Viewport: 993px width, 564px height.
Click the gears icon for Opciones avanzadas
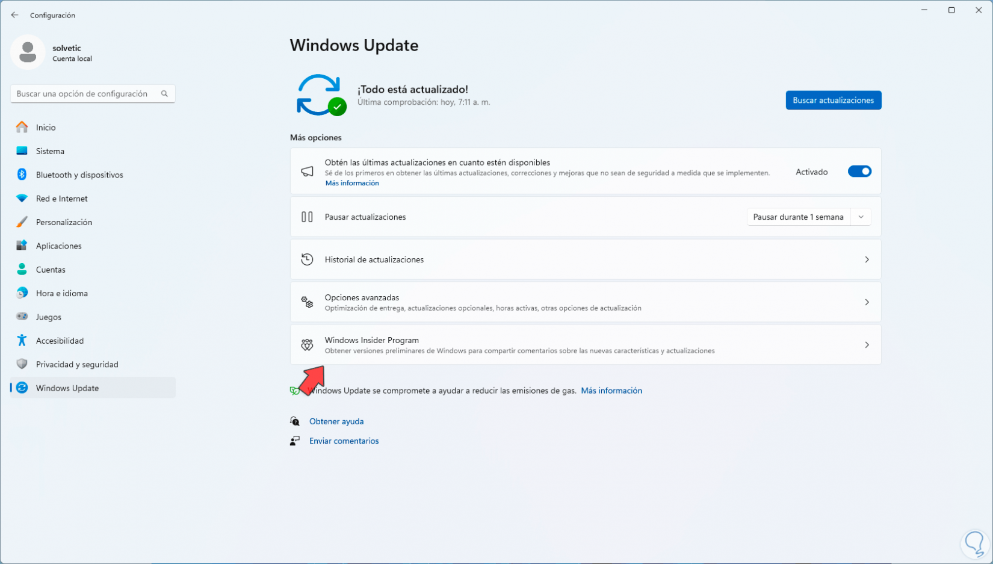307,302
